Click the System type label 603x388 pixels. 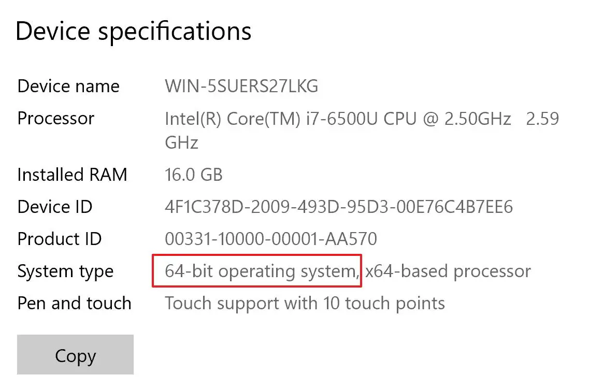coord(65,271)
